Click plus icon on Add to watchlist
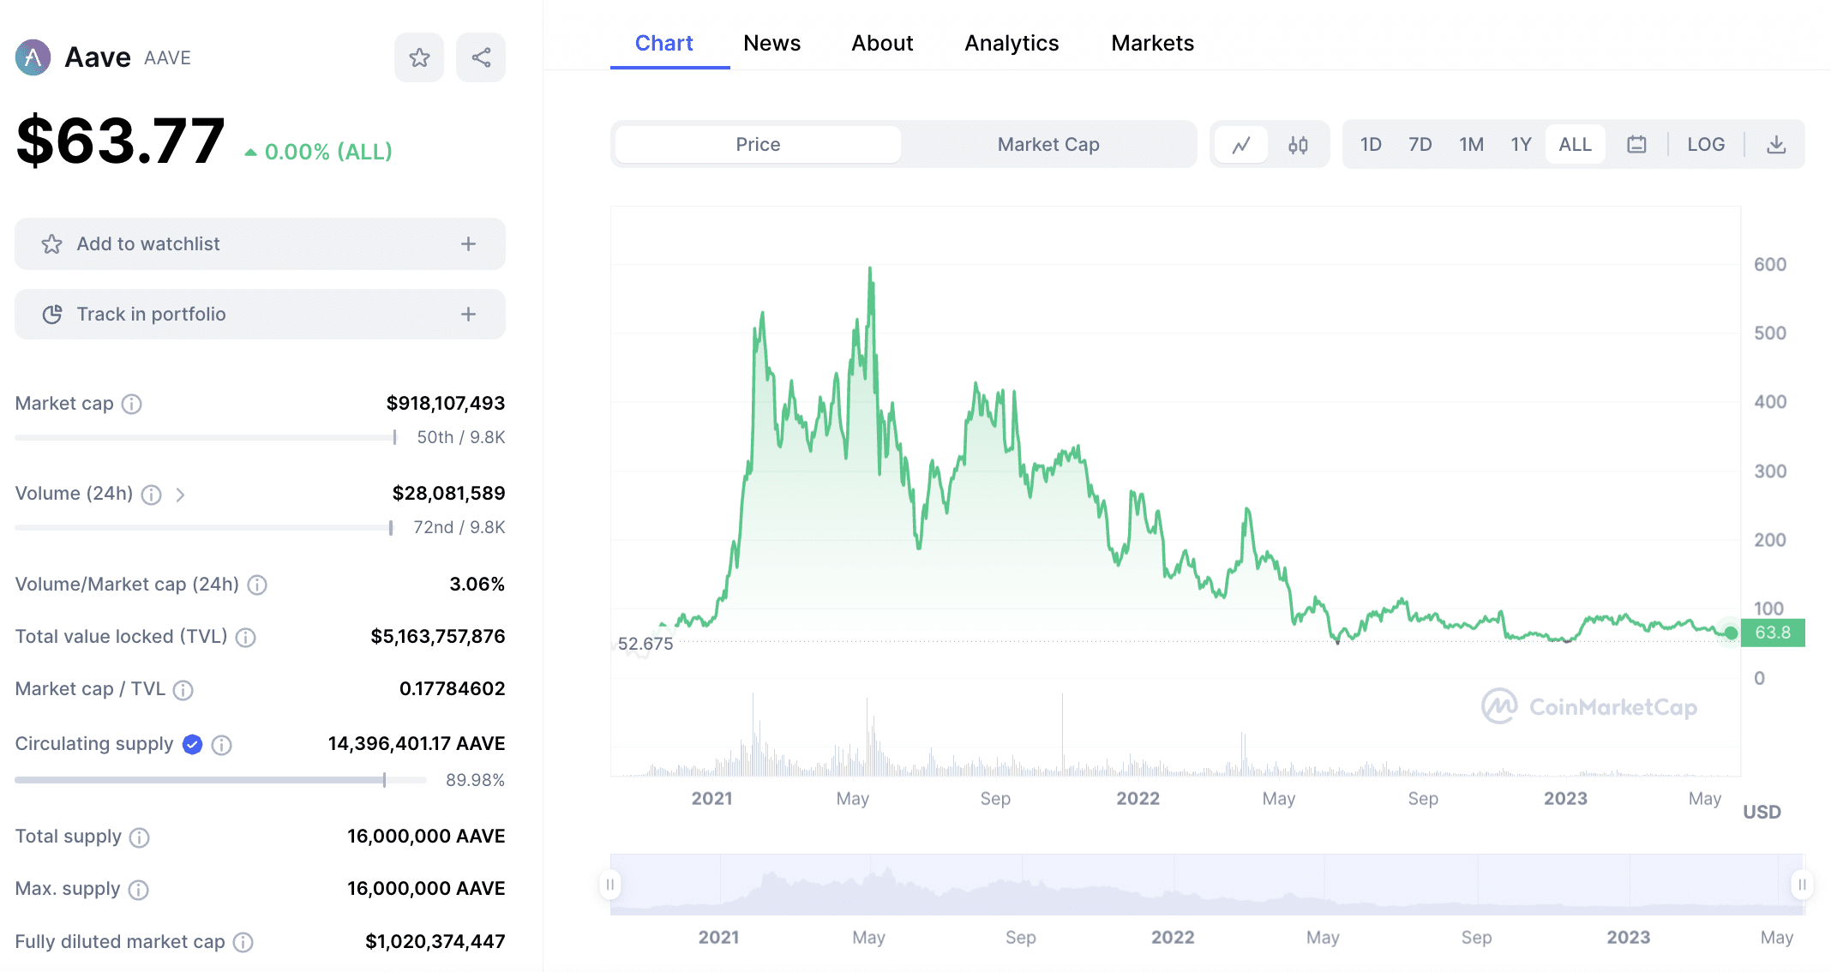The width and height of the screenshot is (1831, 972). [468, 244]
